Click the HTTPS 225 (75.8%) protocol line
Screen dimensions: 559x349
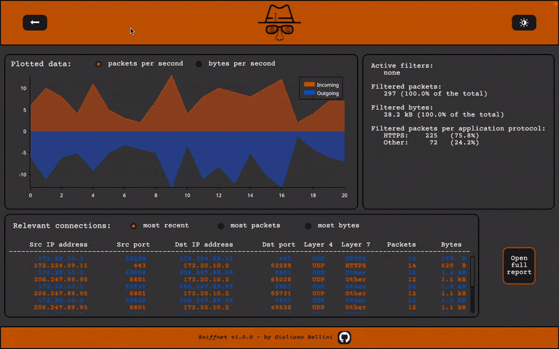[431, 135]
